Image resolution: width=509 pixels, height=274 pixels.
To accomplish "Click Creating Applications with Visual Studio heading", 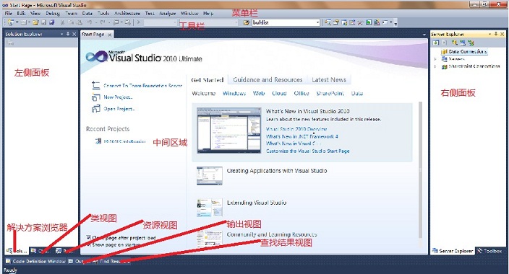I will pos(277,171).
